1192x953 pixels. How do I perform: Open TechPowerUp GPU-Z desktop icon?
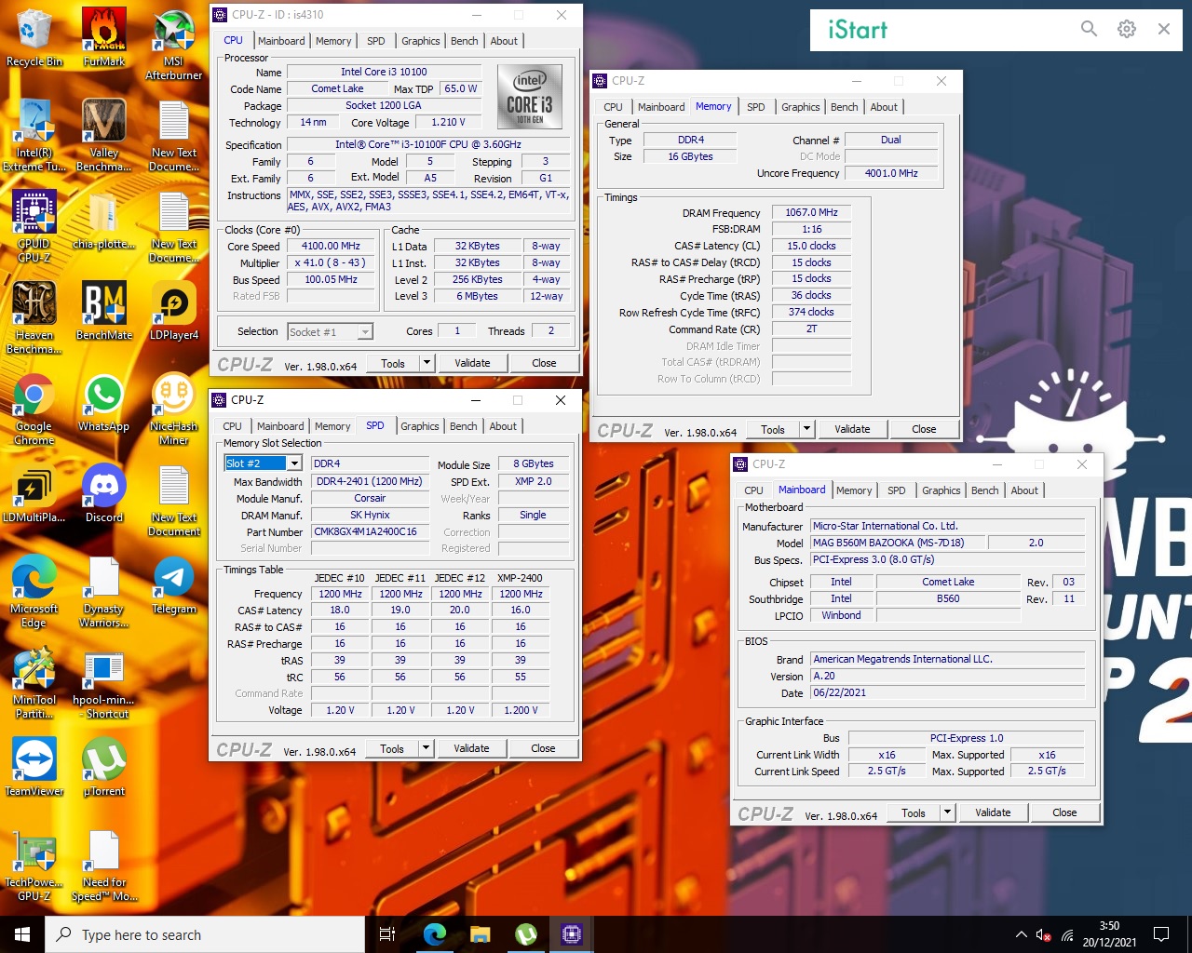[34, 866]
